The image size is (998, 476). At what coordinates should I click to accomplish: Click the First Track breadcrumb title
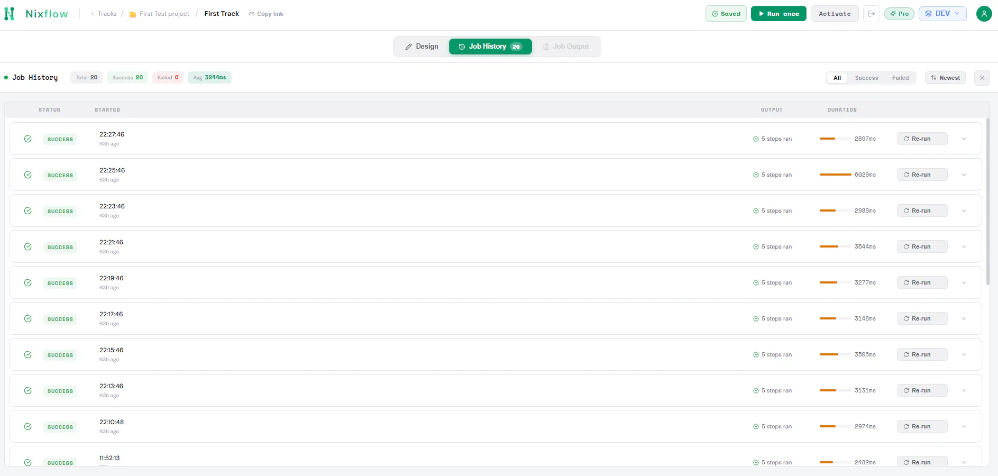pos(222,14)
